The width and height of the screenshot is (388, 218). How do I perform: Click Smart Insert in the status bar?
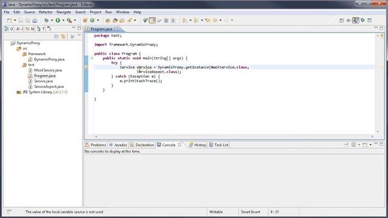[250, 212]
